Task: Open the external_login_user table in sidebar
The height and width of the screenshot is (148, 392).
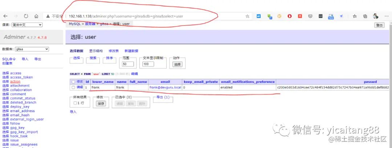Action: pos(27,119)
